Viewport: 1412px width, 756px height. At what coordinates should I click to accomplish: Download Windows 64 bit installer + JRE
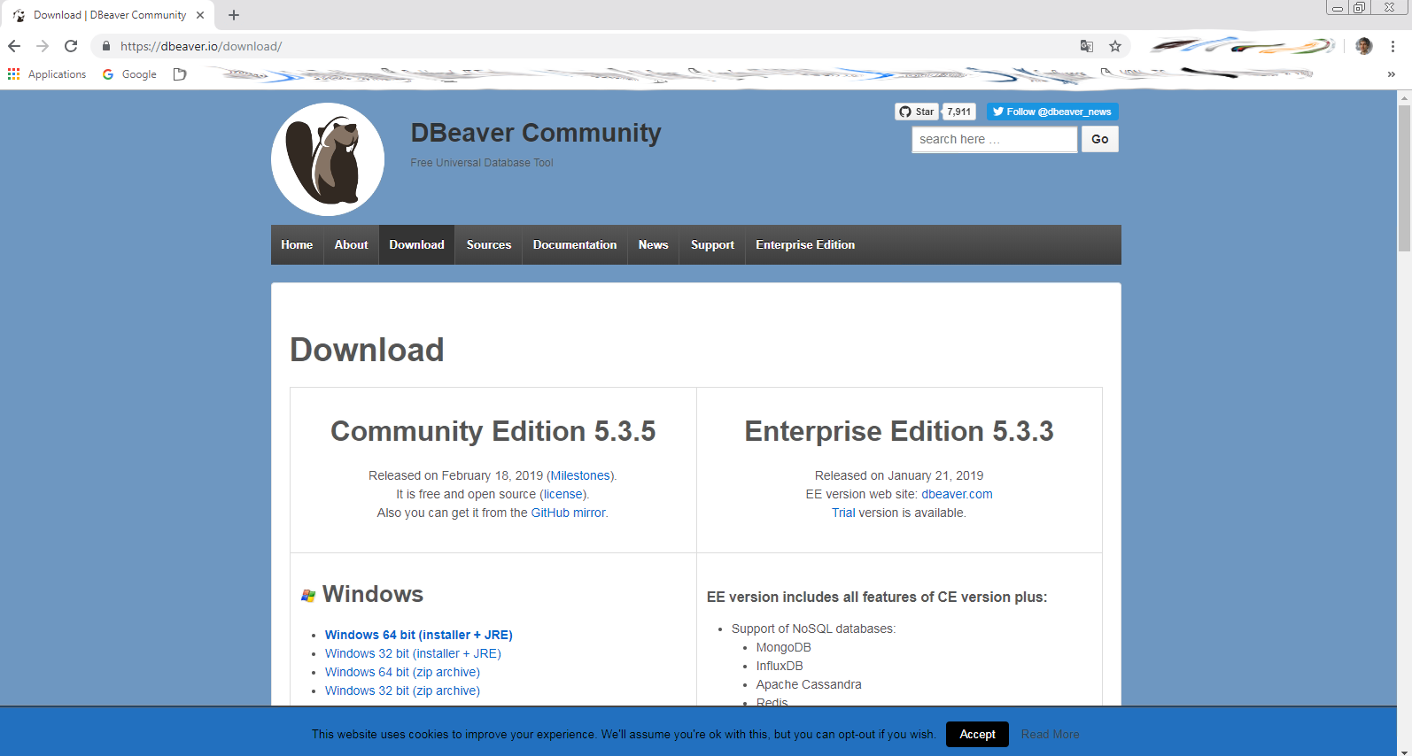(x=418, y=635)
